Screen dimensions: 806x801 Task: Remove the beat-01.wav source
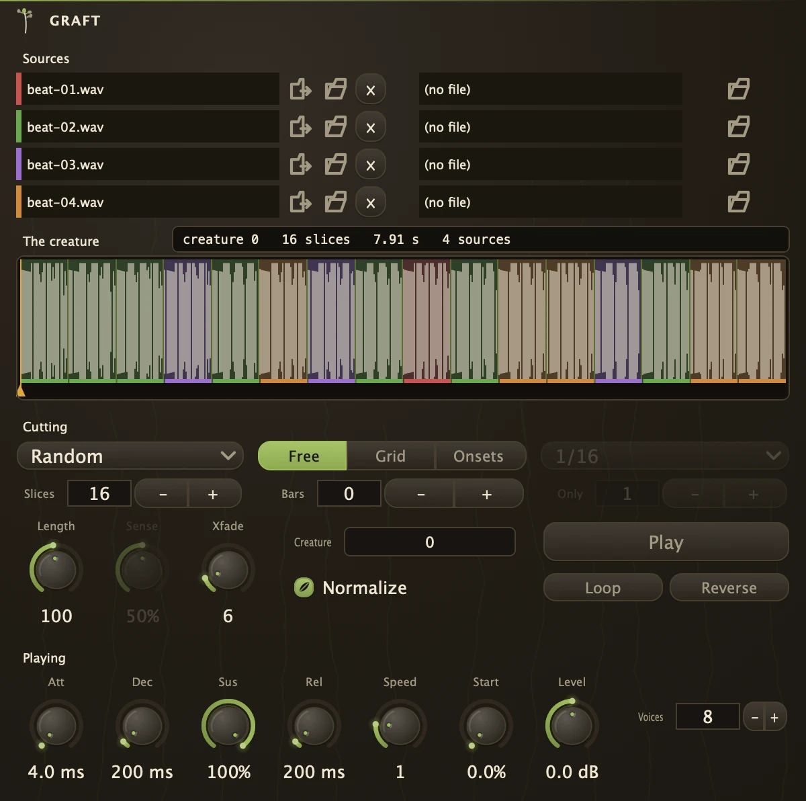click(371, 89)
